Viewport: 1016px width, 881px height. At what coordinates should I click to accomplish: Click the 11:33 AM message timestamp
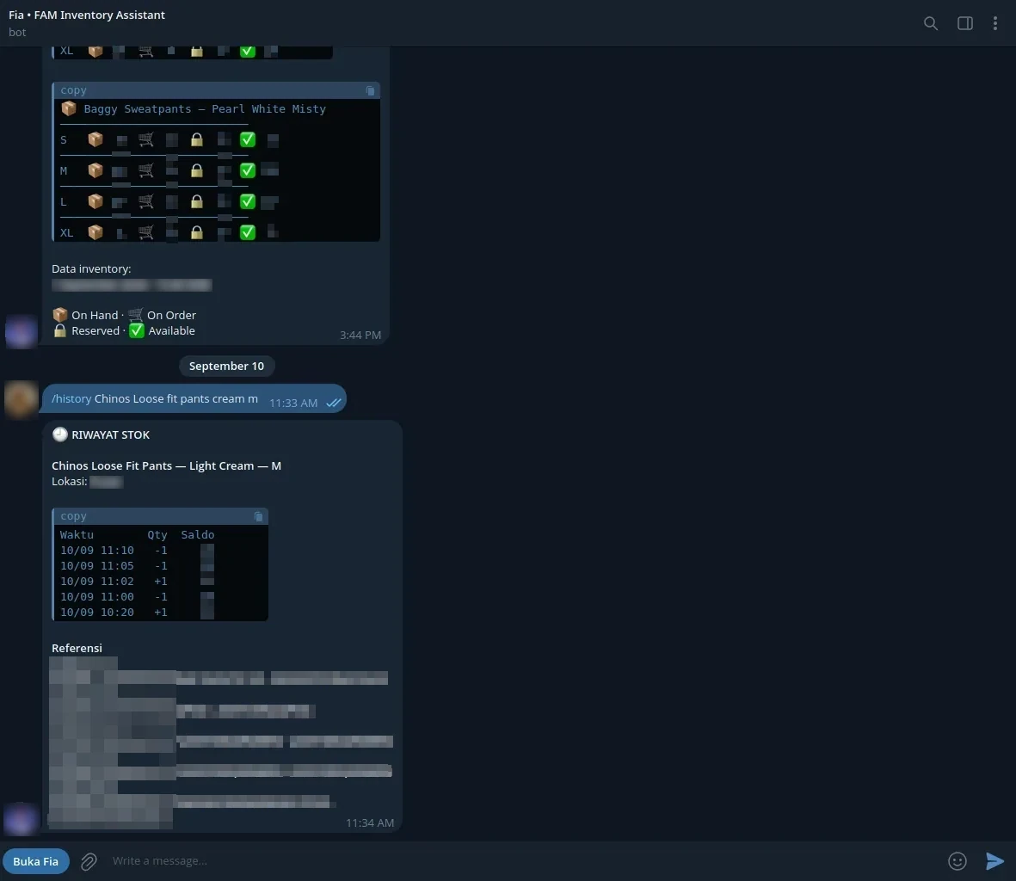click(293, 403)
